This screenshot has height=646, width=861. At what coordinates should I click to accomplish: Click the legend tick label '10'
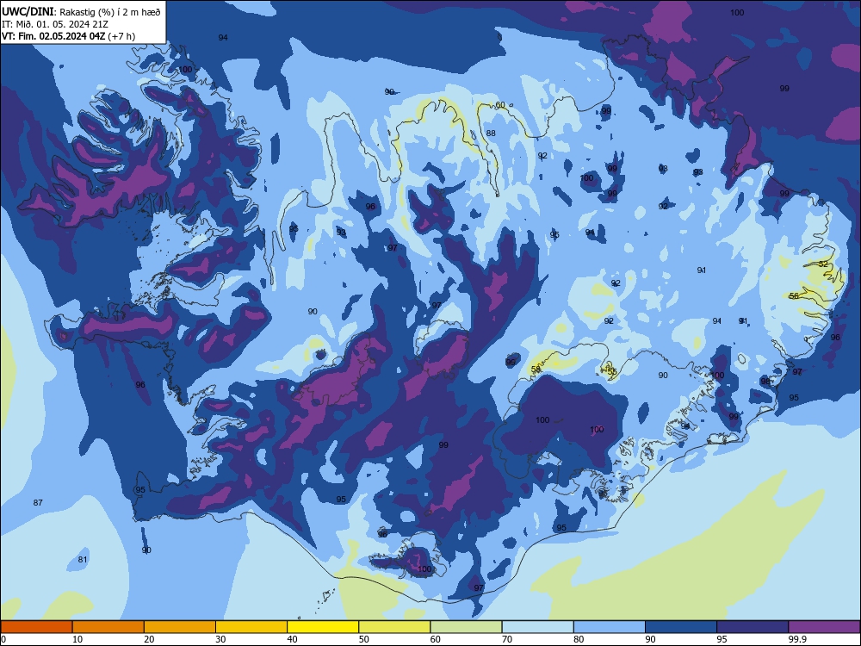click(x=77, y=639)
